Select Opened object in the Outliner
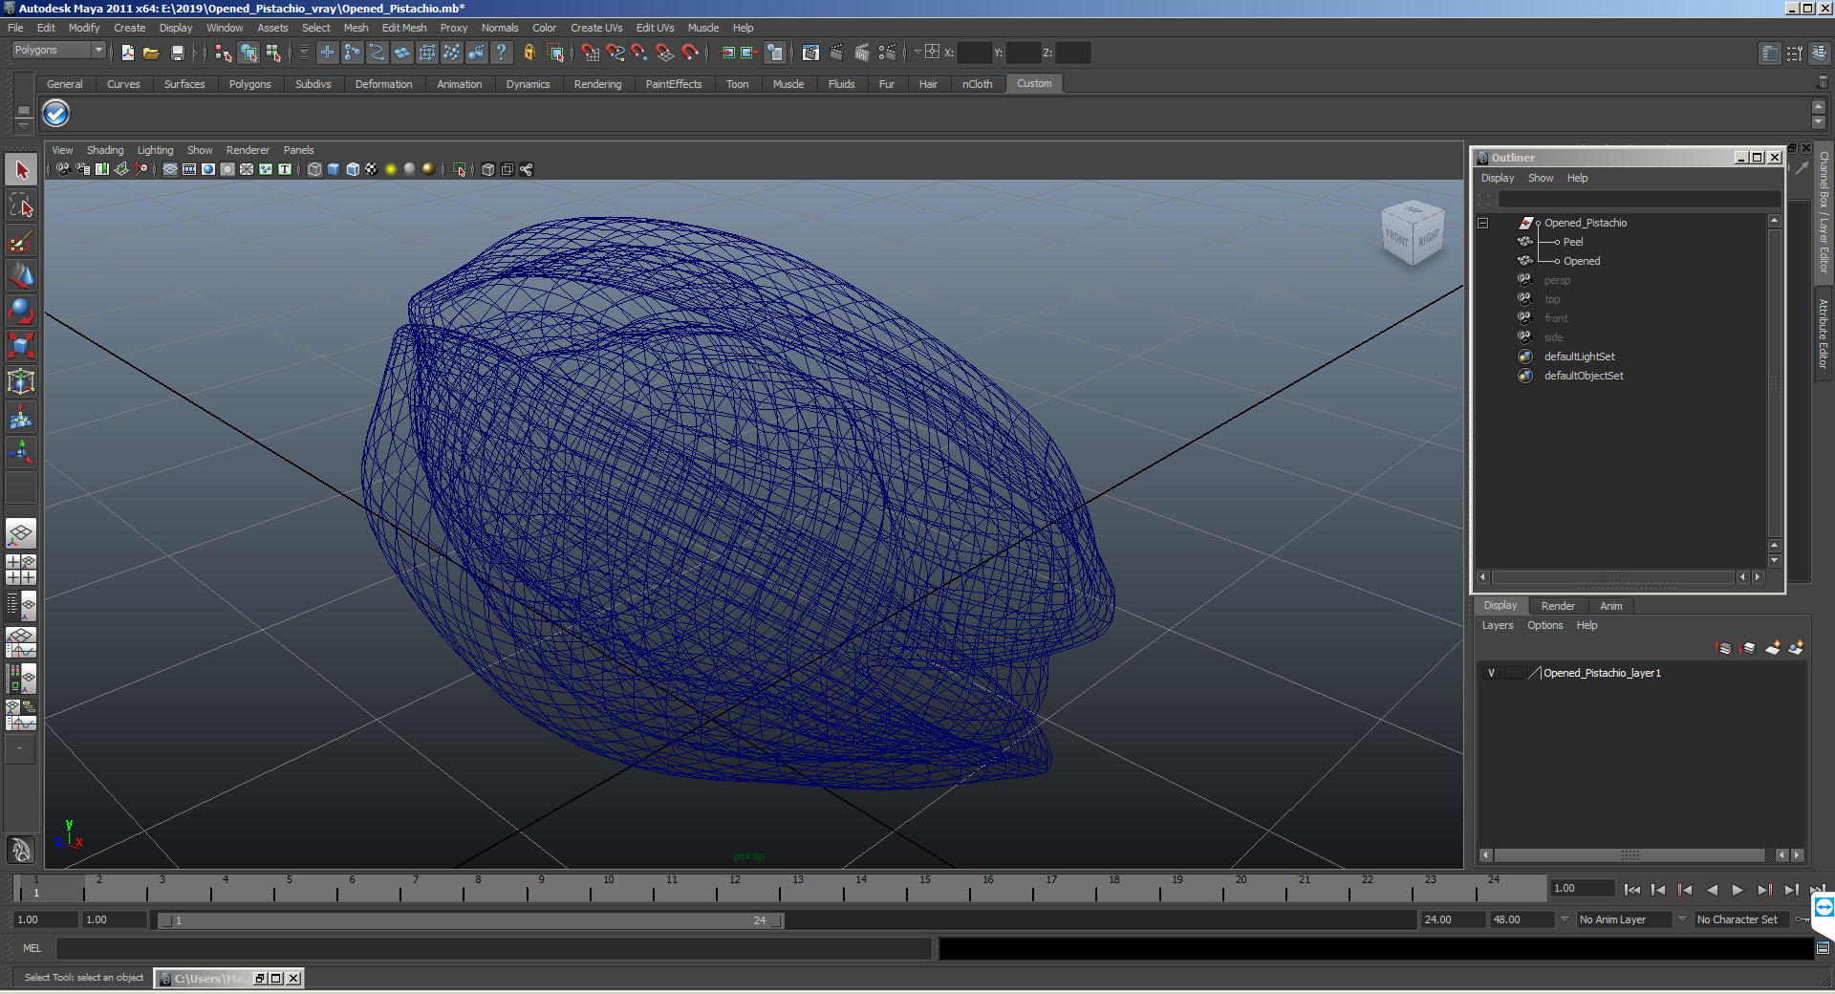This screenshot has width=1835, height=994. tap(1582, 261)
